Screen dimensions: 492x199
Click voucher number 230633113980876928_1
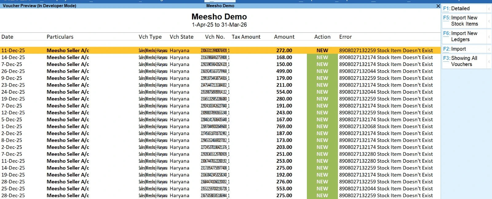coord(215,50)
